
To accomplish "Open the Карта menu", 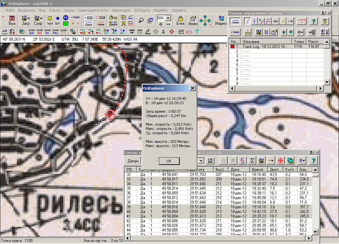I will pos(54,10).
